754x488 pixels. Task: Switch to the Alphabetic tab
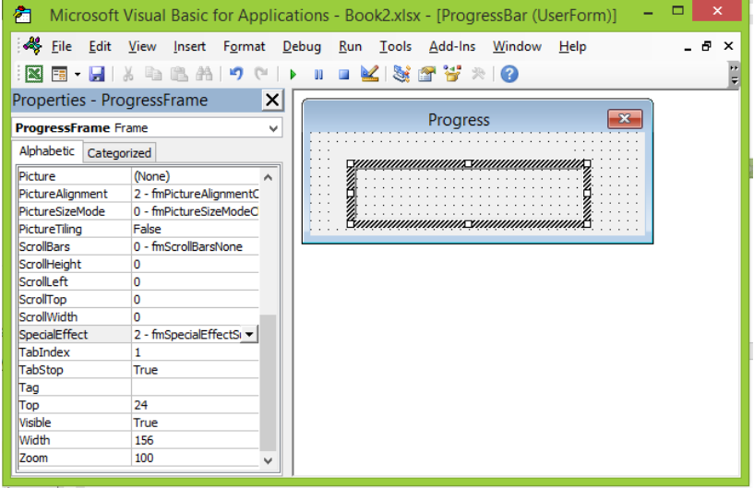(47, 151)
